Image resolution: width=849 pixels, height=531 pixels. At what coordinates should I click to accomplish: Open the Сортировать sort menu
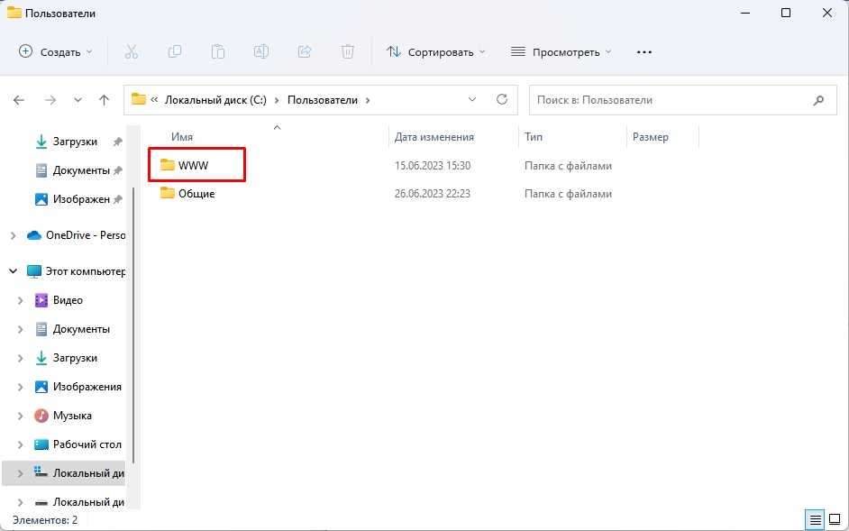click(435, 51)
